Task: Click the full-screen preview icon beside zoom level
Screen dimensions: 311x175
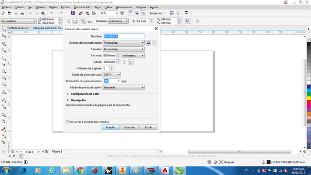Action: click(122, 13)
